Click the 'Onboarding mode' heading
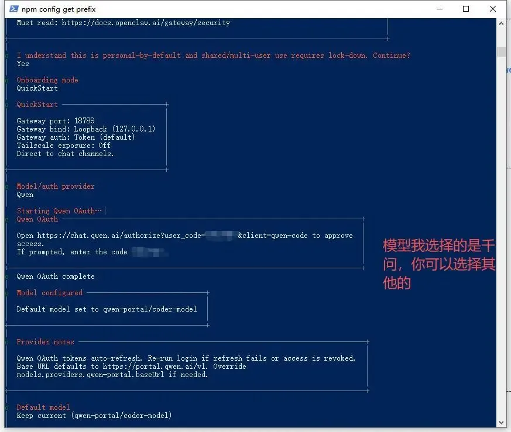 click(x=47, y=80)
